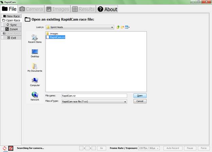Open the Frame Rate / Exposure dropdown
The height and width of the screenshot is (152, 212).
[158, 148]
